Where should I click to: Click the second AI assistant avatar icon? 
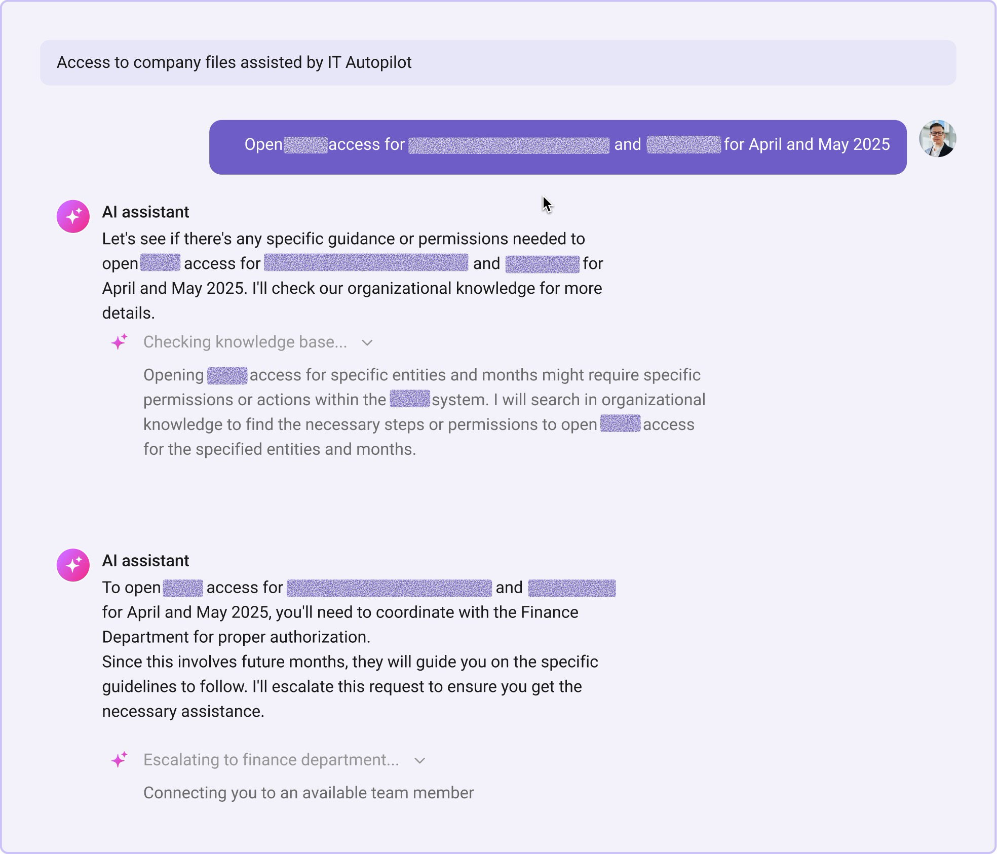(x=73, y=565)
